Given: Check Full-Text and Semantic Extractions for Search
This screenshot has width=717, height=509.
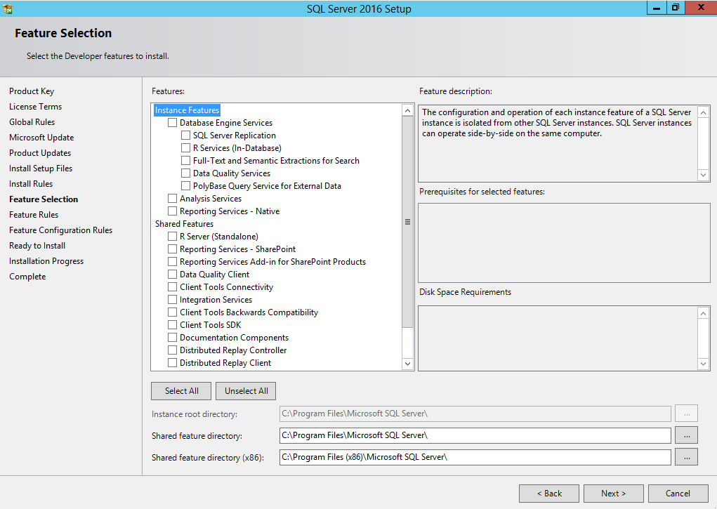Looking at the screenshot, I should coord(185,161).
